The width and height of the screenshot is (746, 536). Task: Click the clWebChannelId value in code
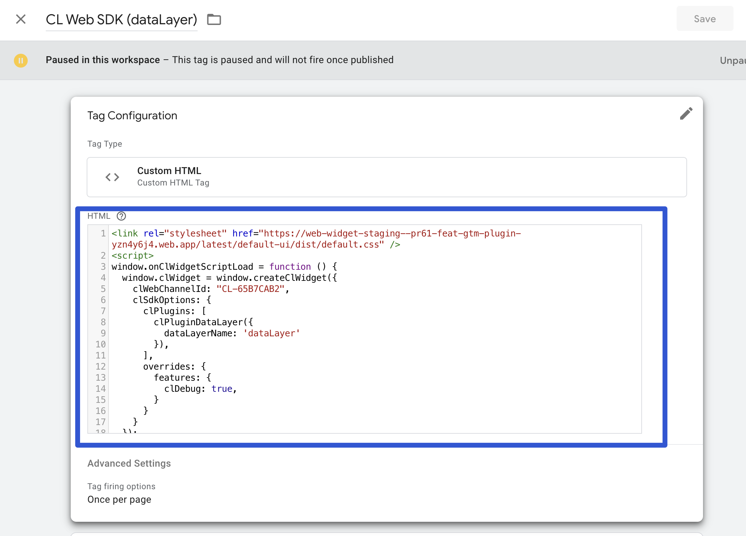pos(250,289)
